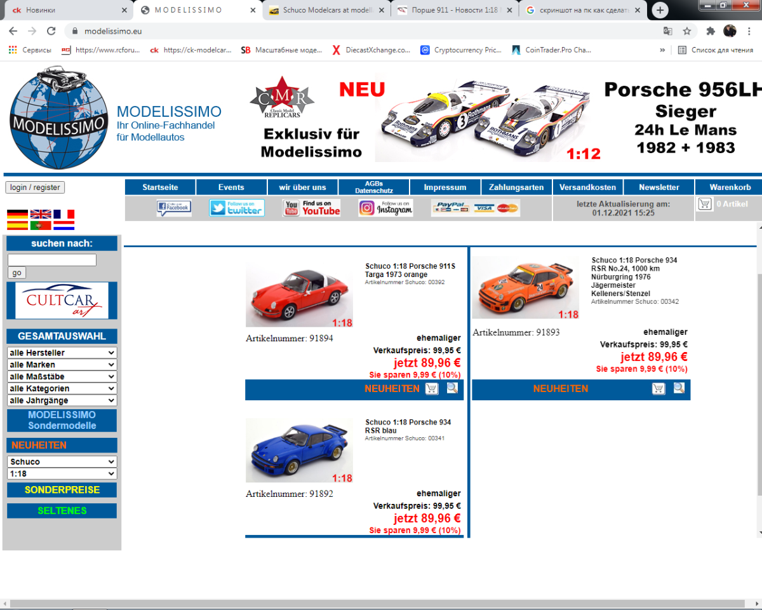Screen dimensions: 762x610
Task: Bookmark this page with the star icon
Action: click(x=686, y=31)
